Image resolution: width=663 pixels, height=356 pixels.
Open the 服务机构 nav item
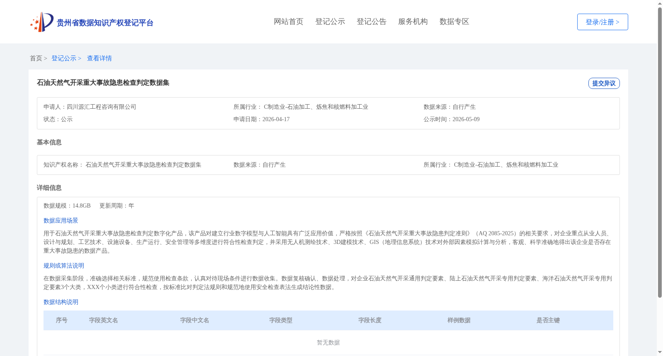click(x=413, y=22)
